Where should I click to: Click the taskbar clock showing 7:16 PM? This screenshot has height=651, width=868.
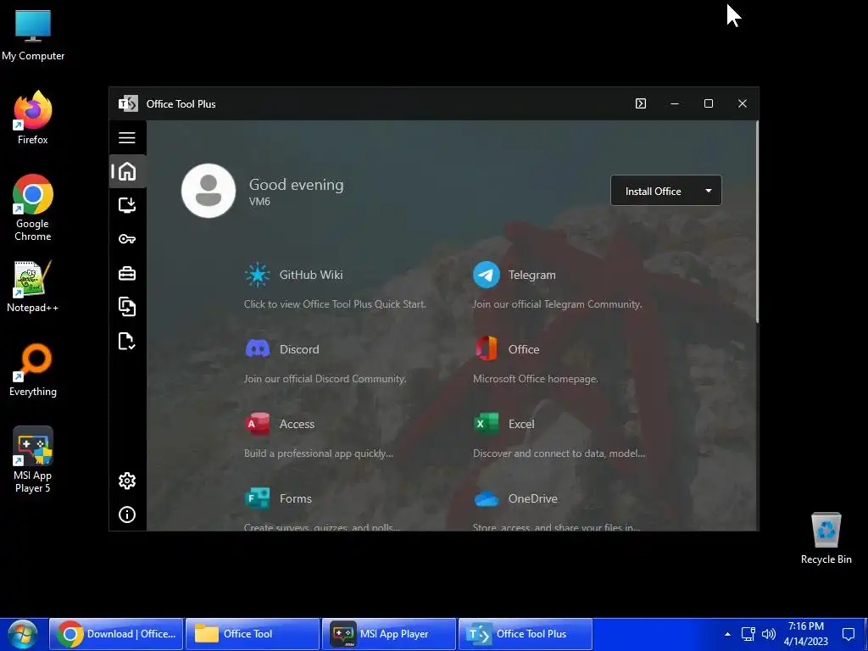806,634
